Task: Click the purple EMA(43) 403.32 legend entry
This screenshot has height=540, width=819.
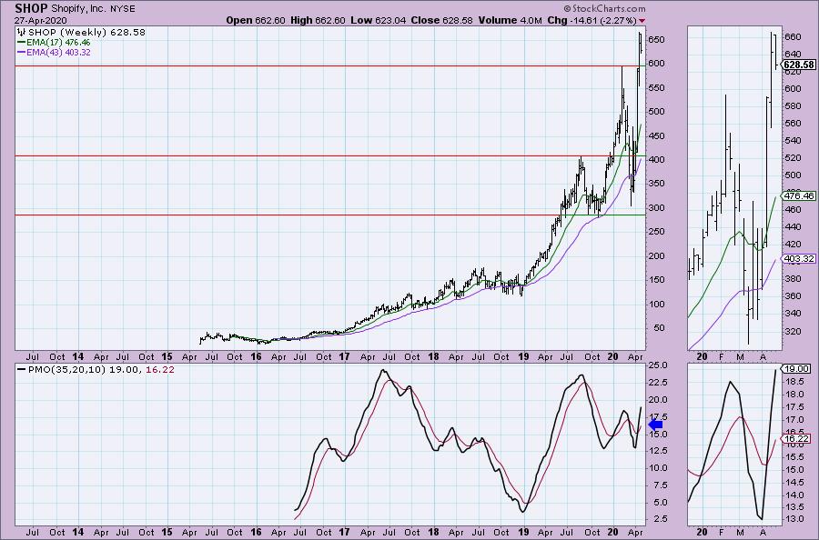Action: pos(54,52)
